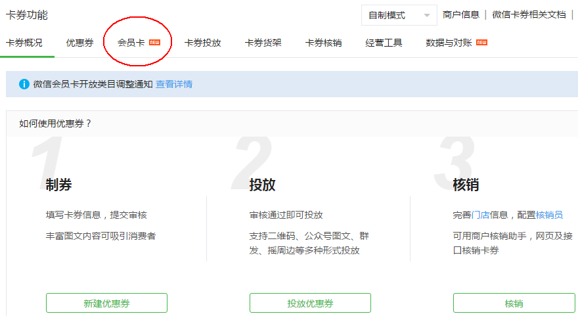Click text 填写卡券信息，提交审核

pos(96,215)
